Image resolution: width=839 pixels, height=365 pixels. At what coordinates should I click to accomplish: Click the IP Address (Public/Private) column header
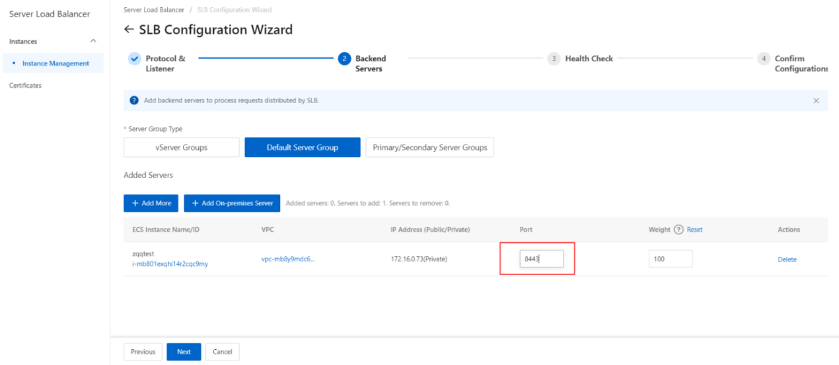click(430, 230)
